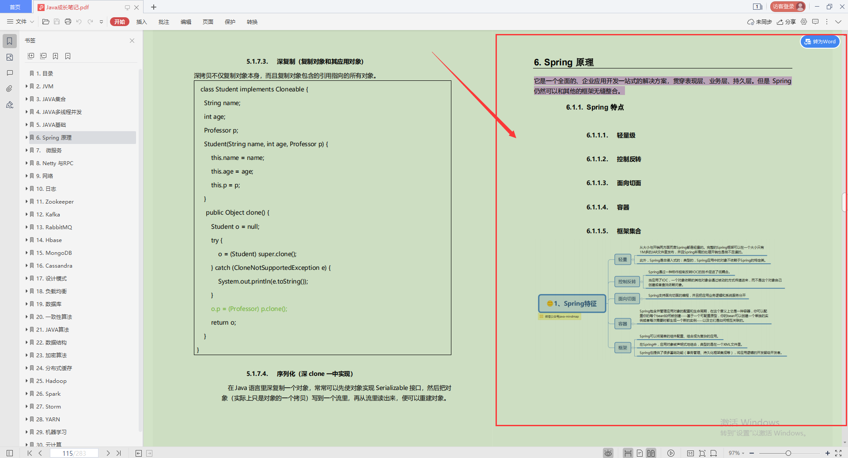This screenshot has width=848, height=458.
Task: Click the previous view back arrow
Action: tap(139, 453)
